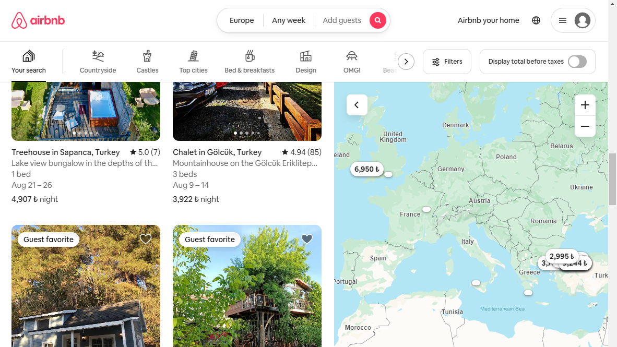Click the Lake view bungalow description

click(85, 163)
